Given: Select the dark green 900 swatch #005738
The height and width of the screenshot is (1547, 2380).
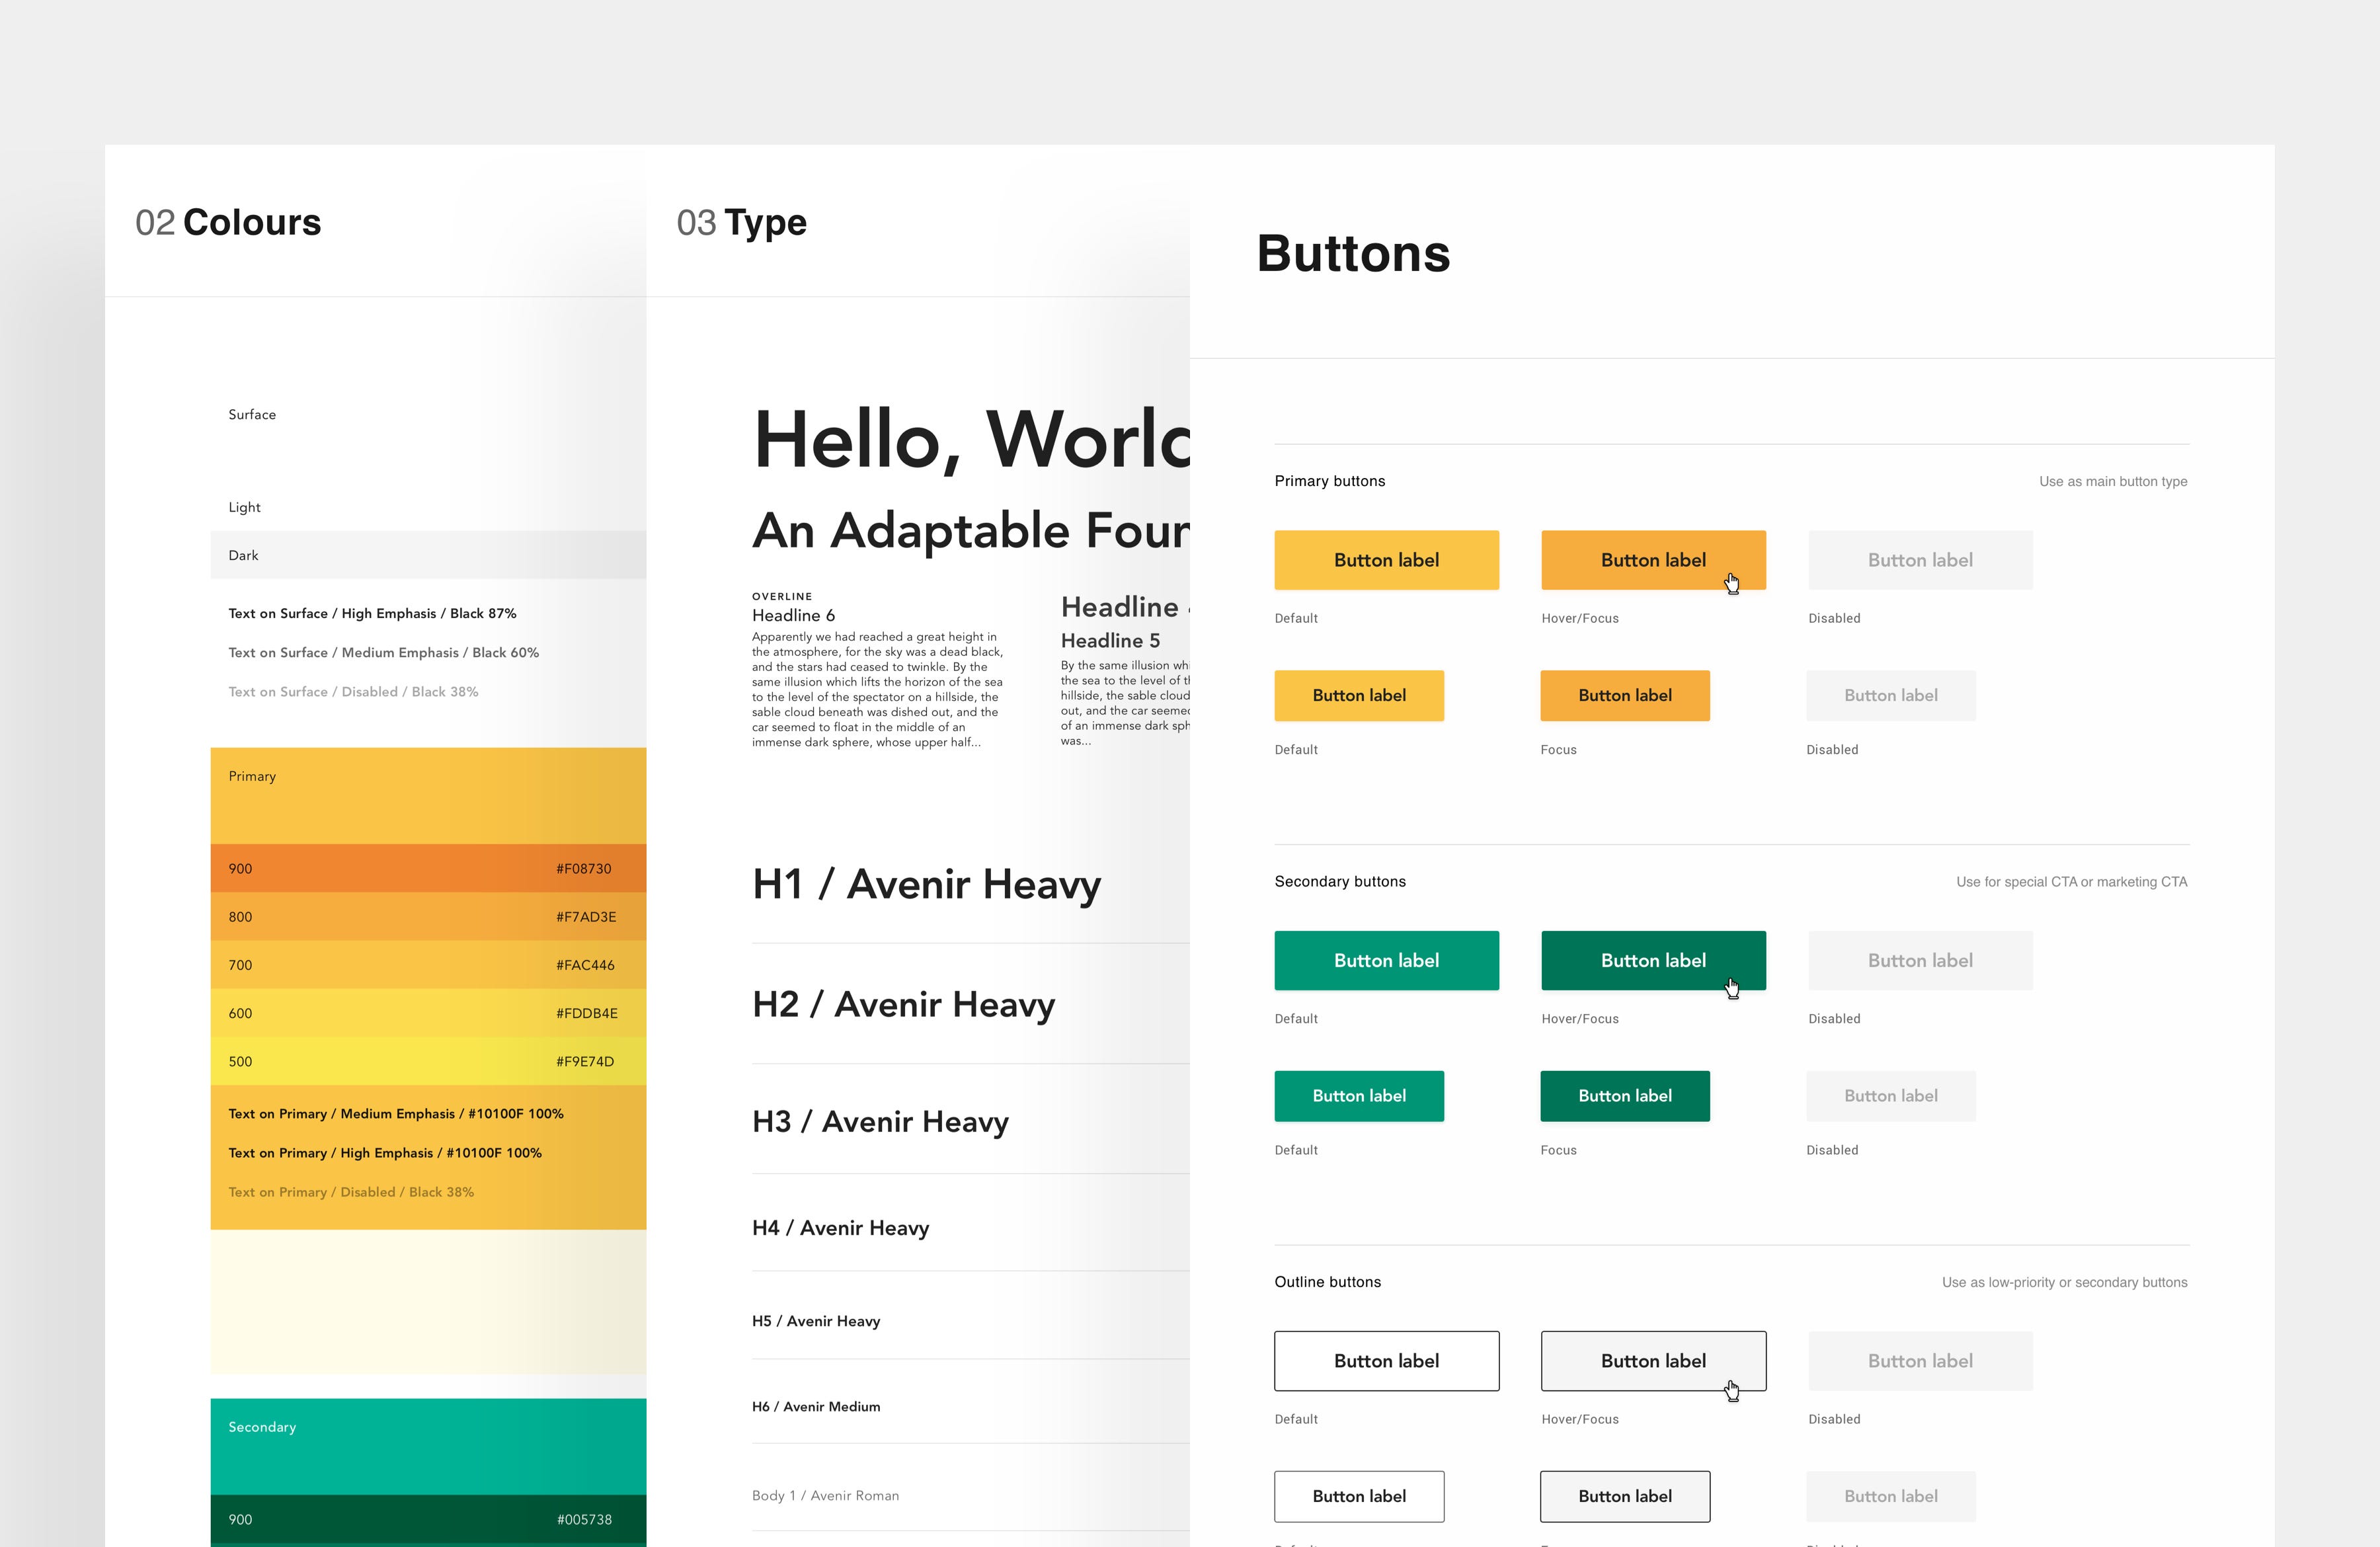Looking at the screenshot, I should coord(428,1519).
